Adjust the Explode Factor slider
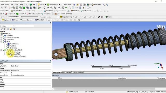Viewport: 166px width, 93px height. coord(30,17)
